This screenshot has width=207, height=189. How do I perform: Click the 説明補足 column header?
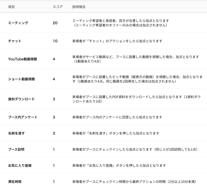[x=79, y=7]
